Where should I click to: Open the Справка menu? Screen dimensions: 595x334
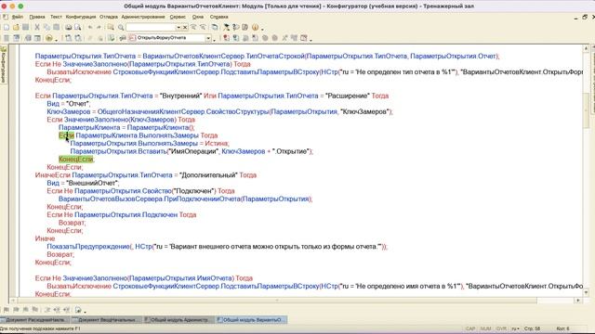(x=219, y=17)
